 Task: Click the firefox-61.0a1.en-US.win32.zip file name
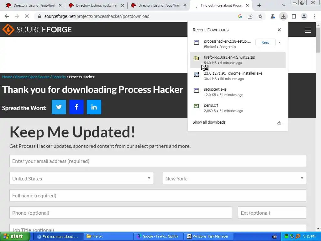[229, 57]
